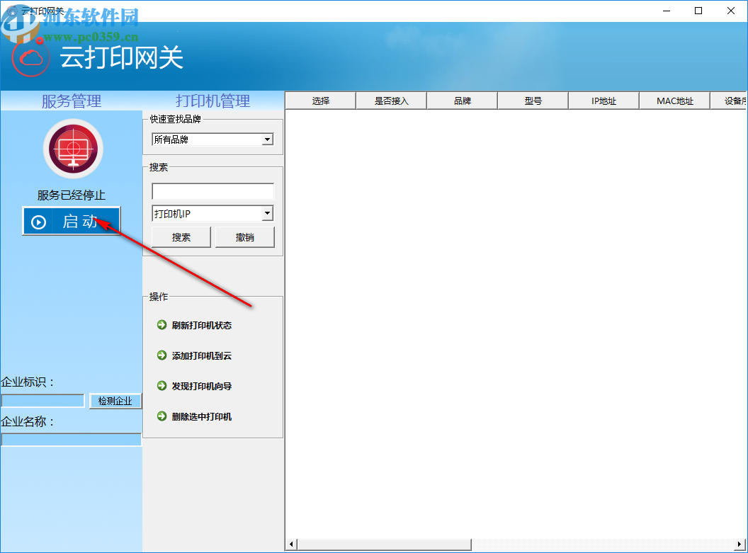Image resolution: width=748 pixels, height=553 pixels.
Task: Click the red service status target icon
Action: pos(72,149)
